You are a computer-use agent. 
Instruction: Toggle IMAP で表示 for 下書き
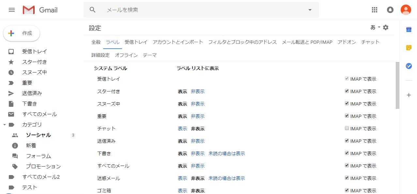[347, 153]
